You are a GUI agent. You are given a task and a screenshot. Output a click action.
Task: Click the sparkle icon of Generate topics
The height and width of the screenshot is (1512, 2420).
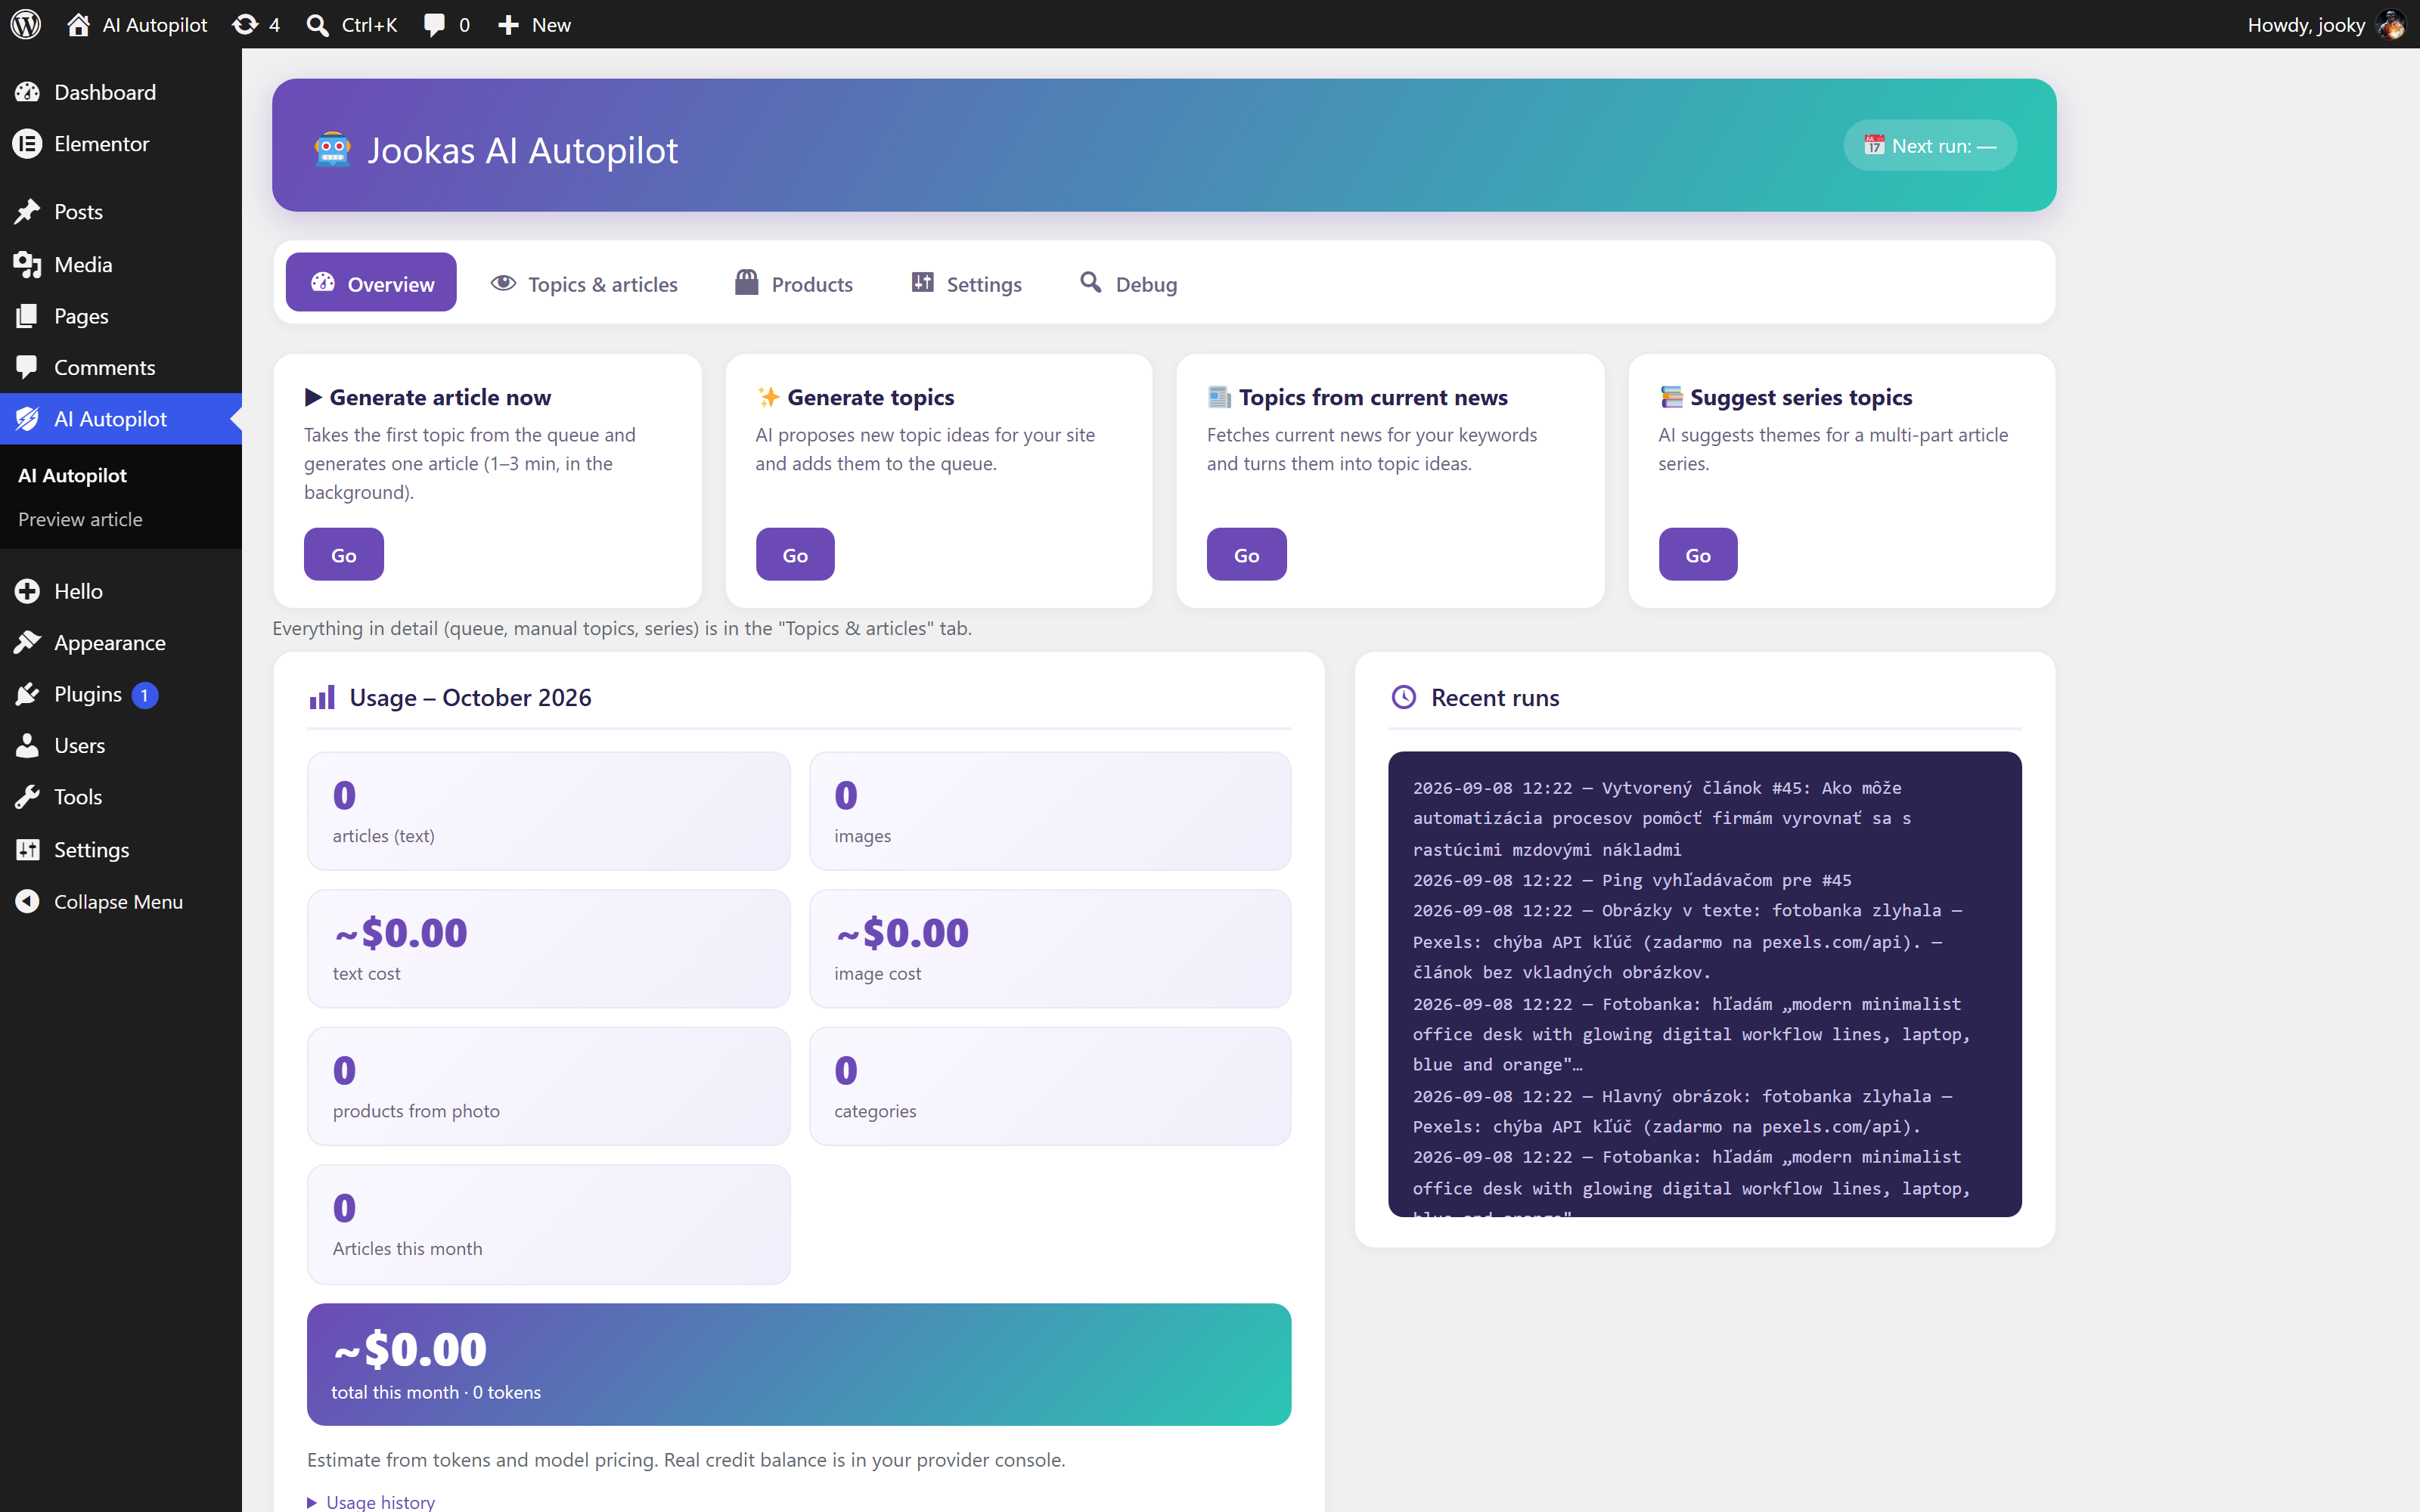point(768,398)
